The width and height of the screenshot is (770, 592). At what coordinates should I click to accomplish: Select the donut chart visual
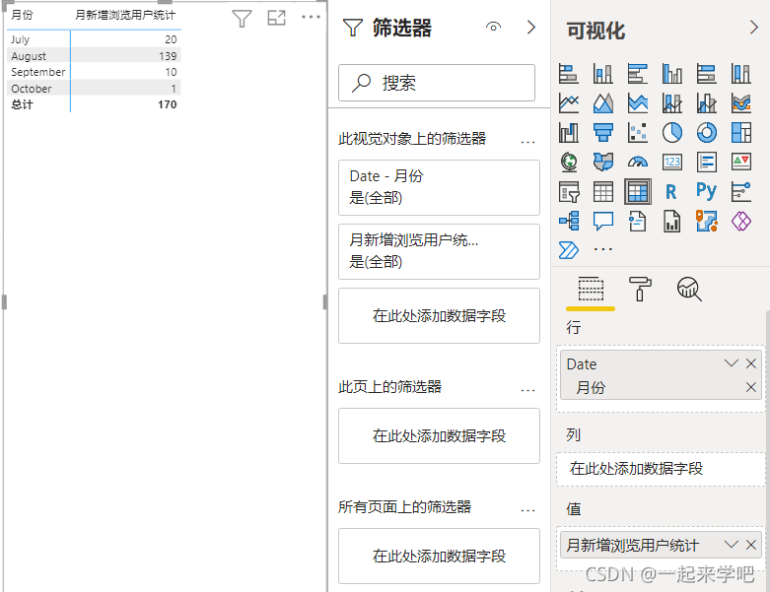706,132
